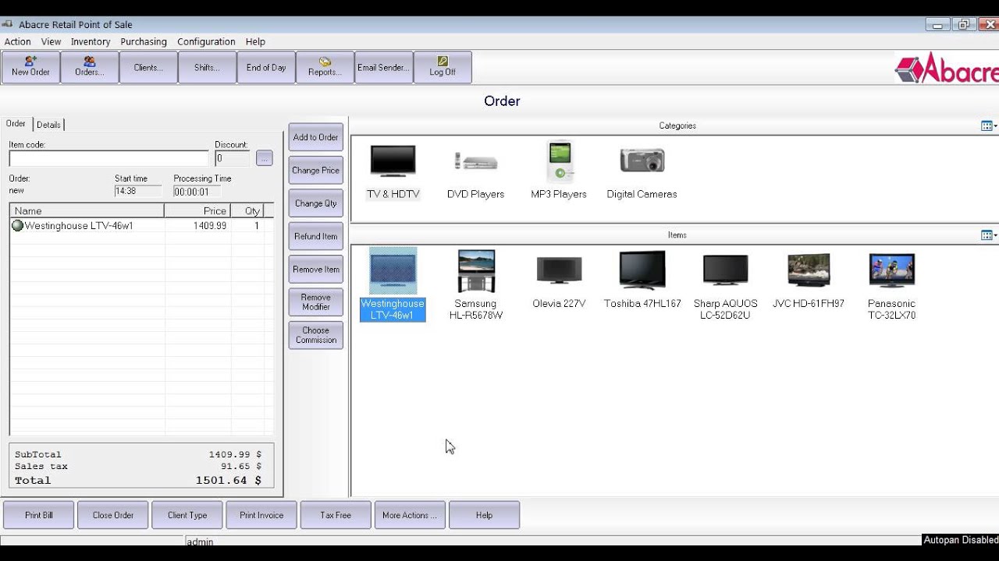Pick the Samsung HL-R5678W item
This screenshot has width=999, height=561.
coord(476,284)
